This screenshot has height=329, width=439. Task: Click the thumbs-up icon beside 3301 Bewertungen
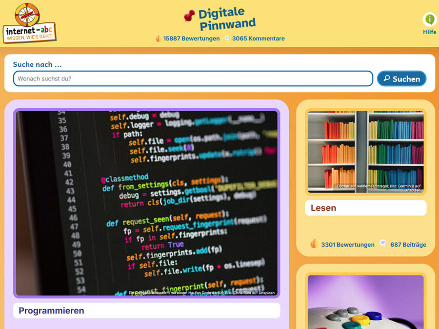[x=314, y=244]
